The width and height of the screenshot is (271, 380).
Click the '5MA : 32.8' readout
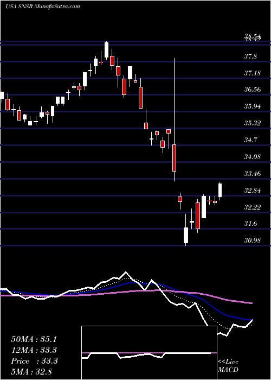click(31, 372)
